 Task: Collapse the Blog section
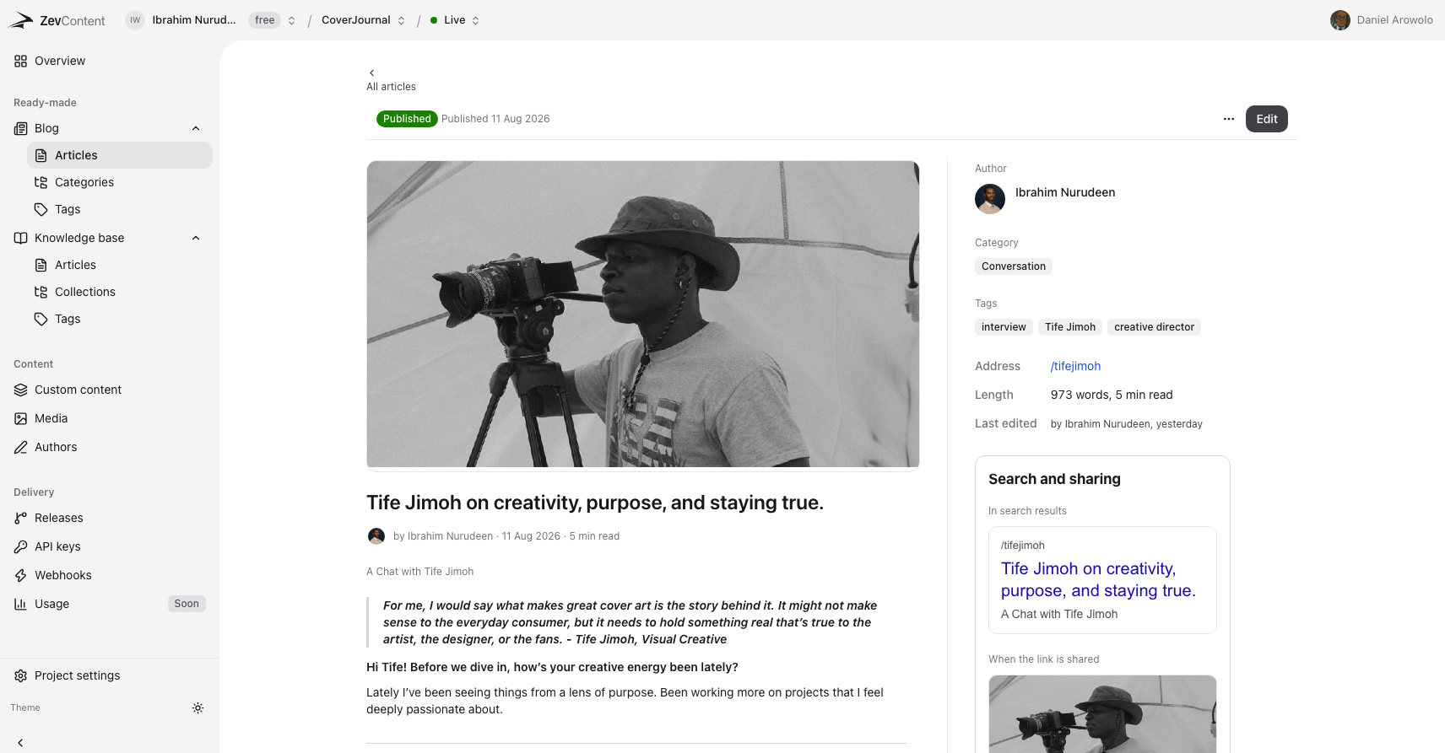(x=196, y=128)
